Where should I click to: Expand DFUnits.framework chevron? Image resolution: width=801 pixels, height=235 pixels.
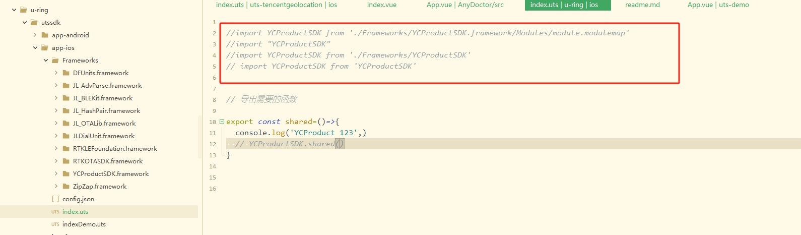click(56, 73)
